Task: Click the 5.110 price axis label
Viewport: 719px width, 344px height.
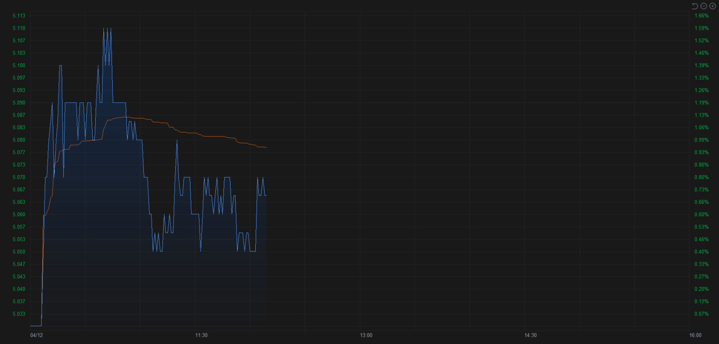Action: pyautogui.click(x=19, y=28)
